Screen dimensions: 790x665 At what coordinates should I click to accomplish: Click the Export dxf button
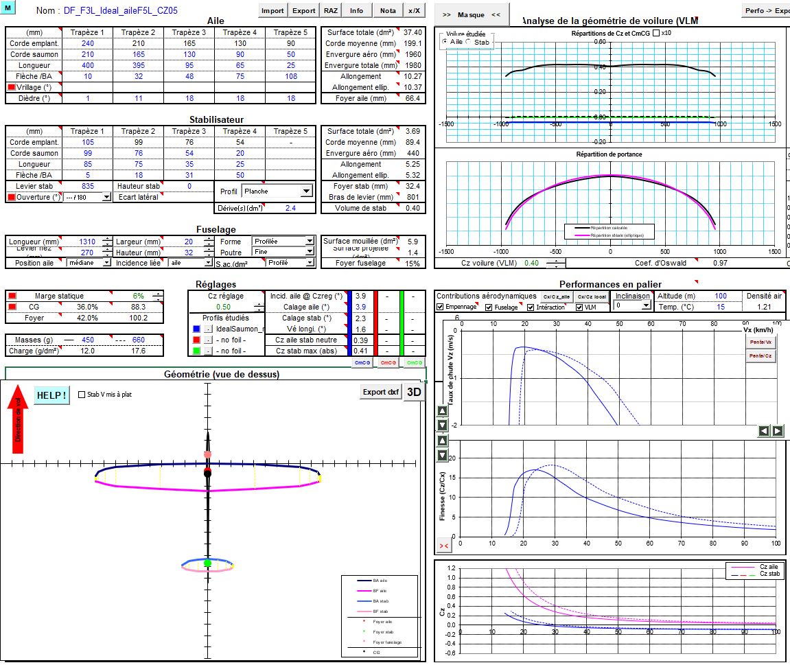pos(381,392)
